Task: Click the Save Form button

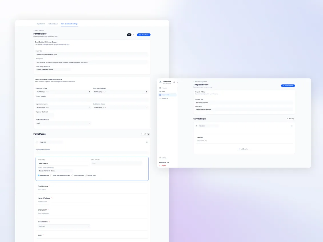Action: 144,35
